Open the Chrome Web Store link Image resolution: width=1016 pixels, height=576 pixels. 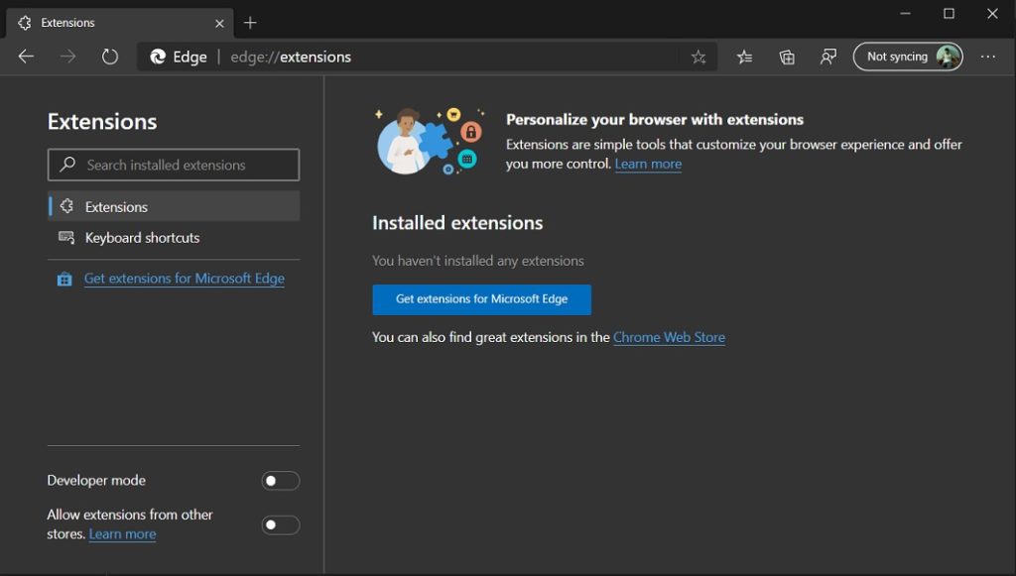click(x=669, y=337)
